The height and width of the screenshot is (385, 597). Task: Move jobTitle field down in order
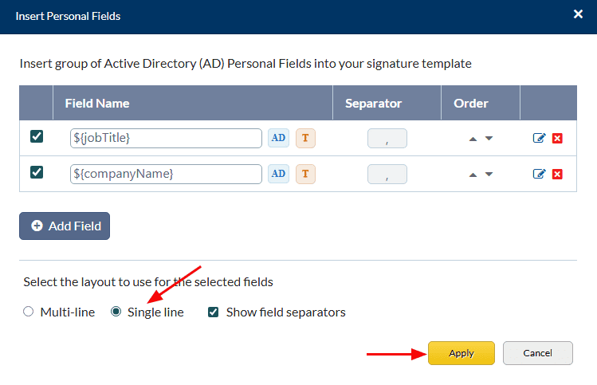click(x=489, y=139)
